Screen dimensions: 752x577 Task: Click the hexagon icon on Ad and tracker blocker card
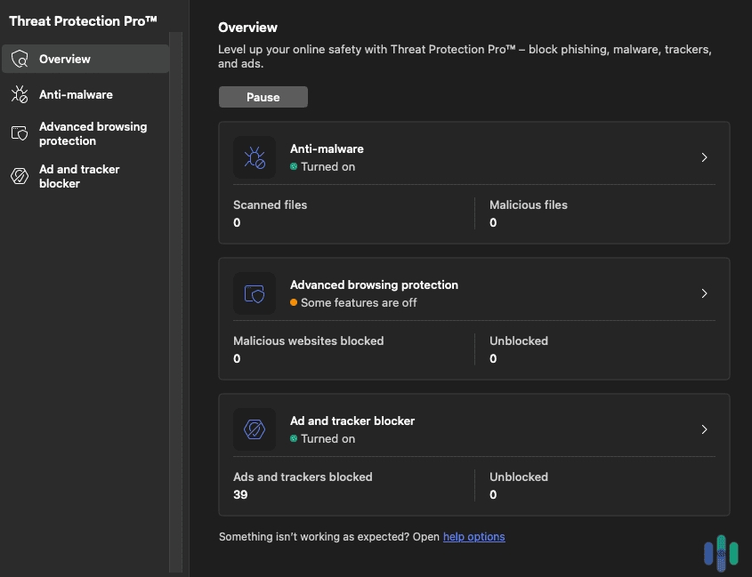coord(255,429)
